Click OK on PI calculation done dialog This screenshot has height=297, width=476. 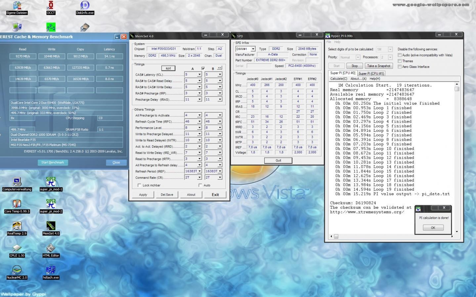pos(433,228)
